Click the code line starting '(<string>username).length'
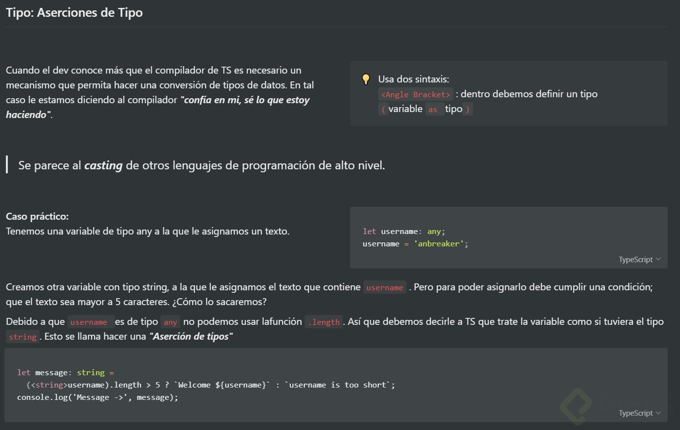680x430 pixels. [x=211, y=385]
